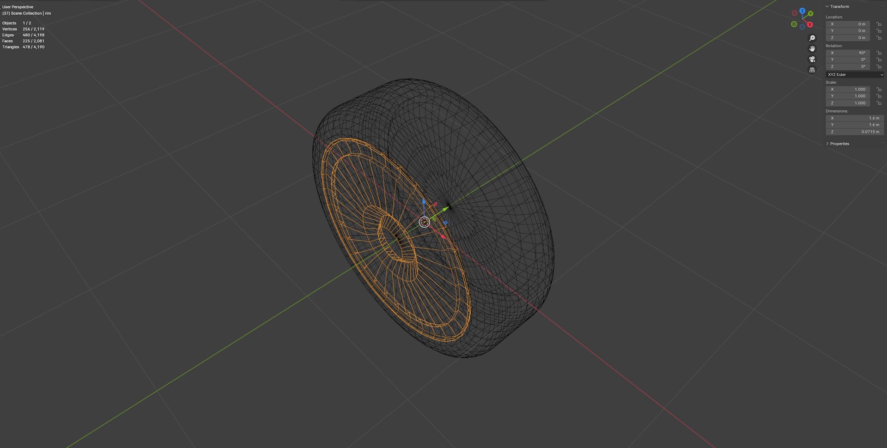Click the Location Z field
This screenshot has height=448, width=887.
848,38
